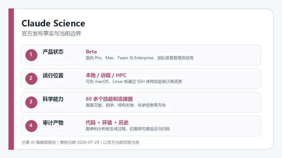Screen dimensions: 282x158
Task: Click the 60 多个技能和连接器 text
Action: pyautogui.click(x=109, y=99)
